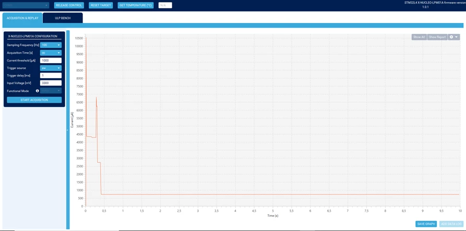Viewport: 466px width, 231px height.
Task: Open the Trigger source dropdown
Action: coord(51,68)
